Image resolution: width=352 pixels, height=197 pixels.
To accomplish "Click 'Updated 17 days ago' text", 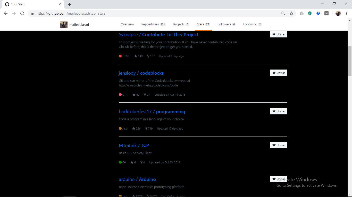I will pos(170,129).
